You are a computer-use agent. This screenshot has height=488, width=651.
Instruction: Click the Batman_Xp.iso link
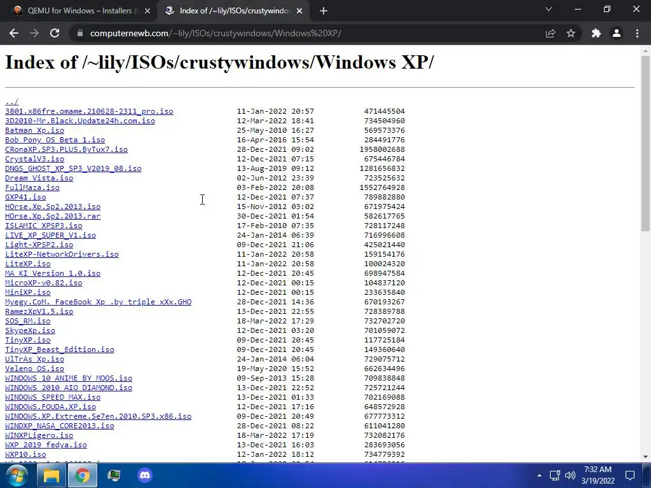click(x=34, y=130)
